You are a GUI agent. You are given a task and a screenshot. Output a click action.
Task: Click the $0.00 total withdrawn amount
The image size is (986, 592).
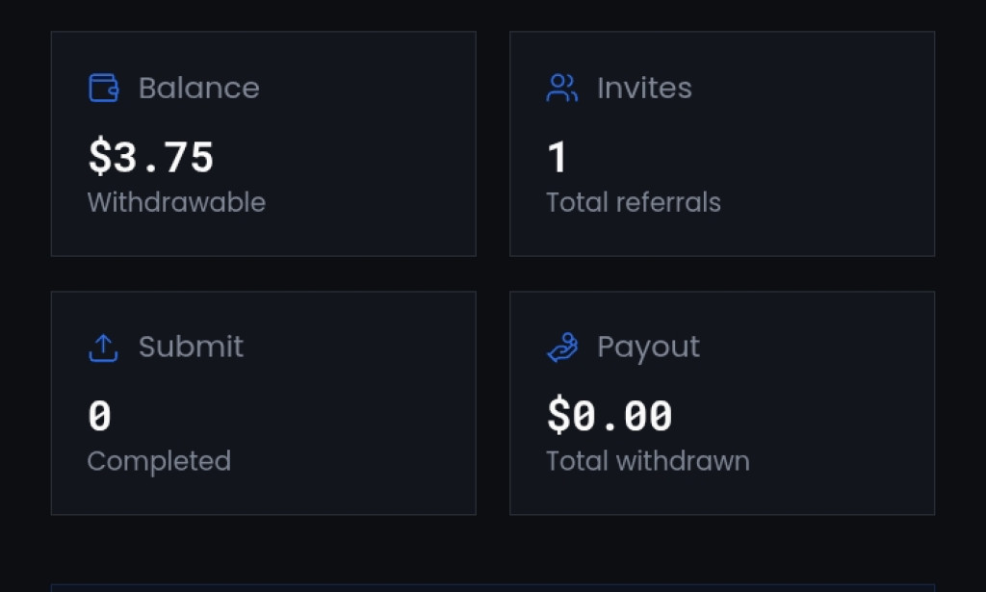pos(610,416)
